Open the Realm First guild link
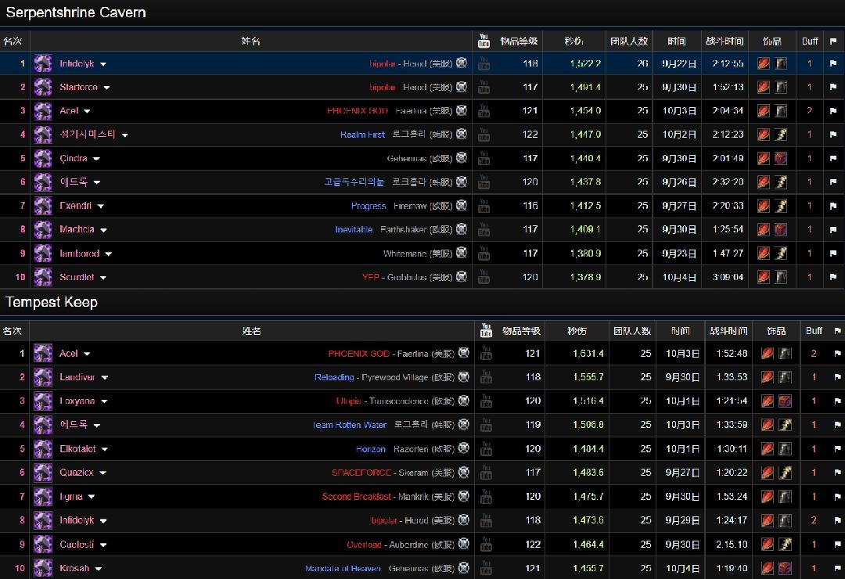 point(362,135)
